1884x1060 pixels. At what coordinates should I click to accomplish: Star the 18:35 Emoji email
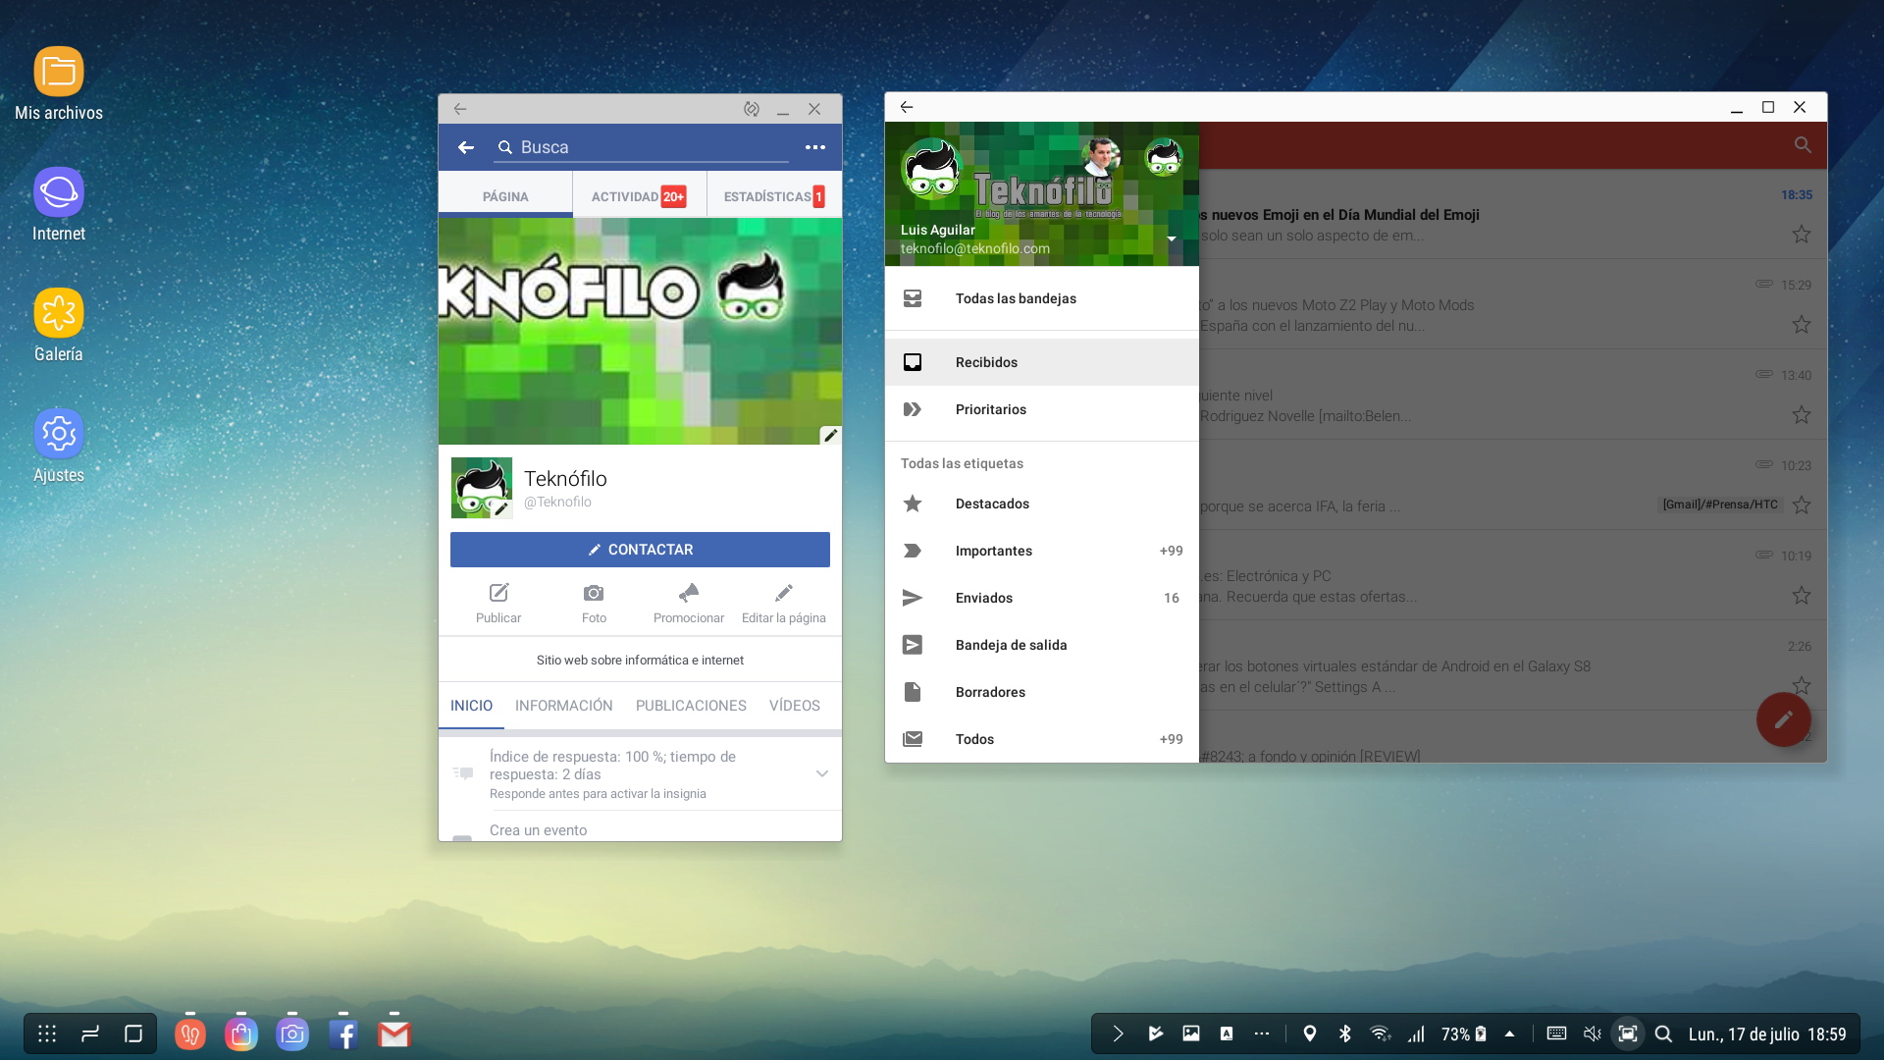(1802, 235)
